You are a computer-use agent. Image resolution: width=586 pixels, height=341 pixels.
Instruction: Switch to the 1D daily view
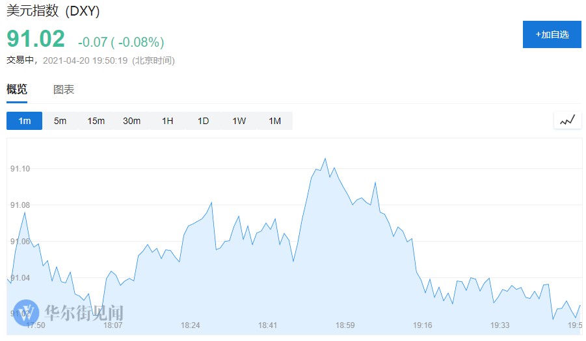[204, 121]
